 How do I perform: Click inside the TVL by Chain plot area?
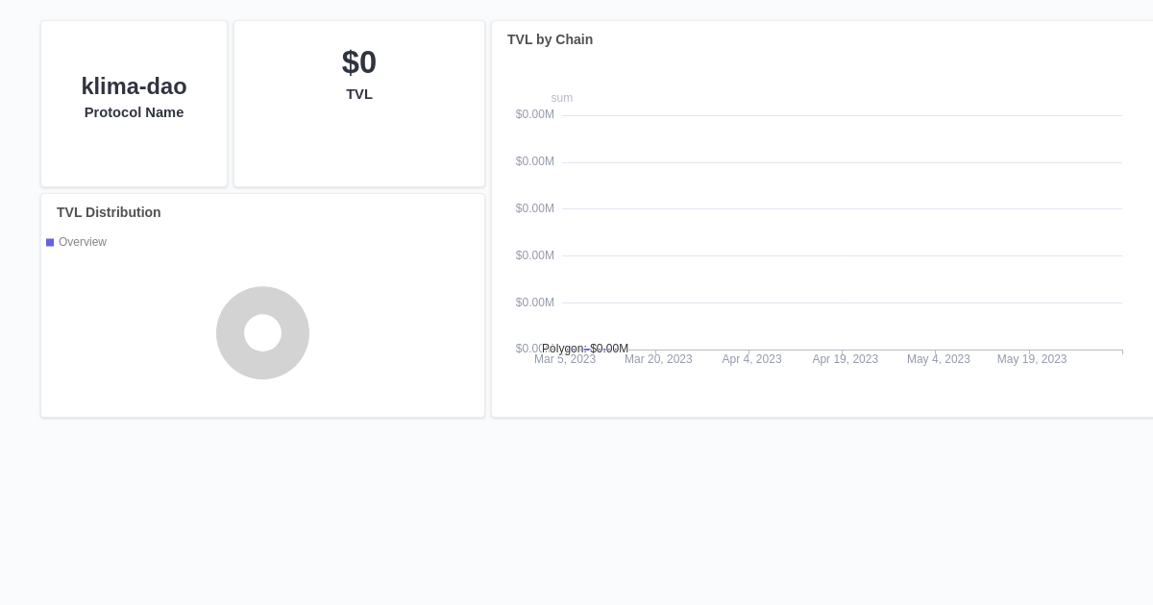pos(836,230)
